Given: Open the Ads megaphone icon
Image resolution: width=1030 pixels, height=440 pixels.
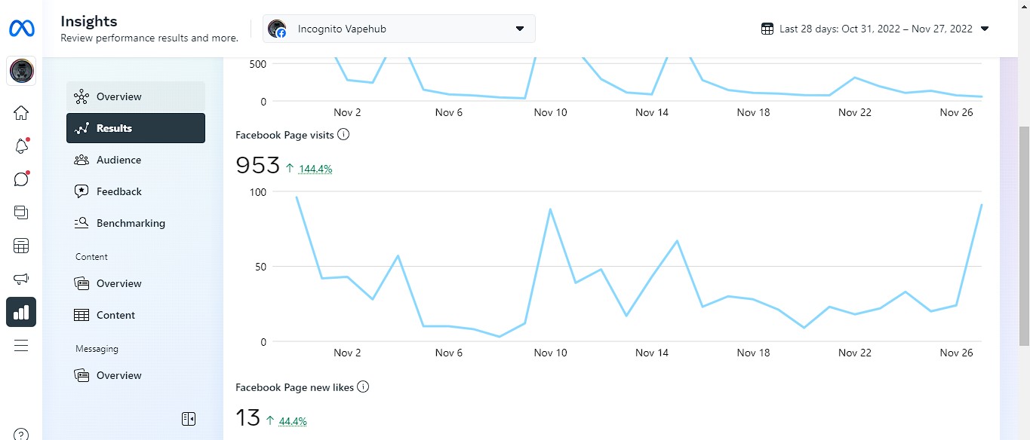Looking at the screenshot, I should point(21,279).
